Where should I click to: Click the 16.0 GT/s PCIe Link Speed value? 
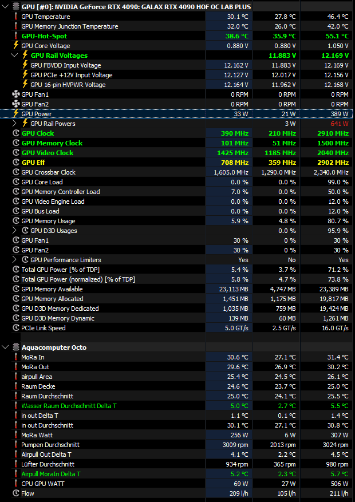(335, 328)
